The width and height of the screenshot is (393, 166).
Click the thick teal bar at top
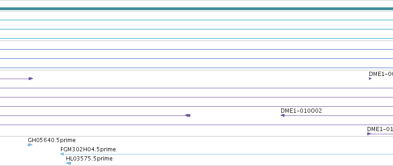(197, 9)
